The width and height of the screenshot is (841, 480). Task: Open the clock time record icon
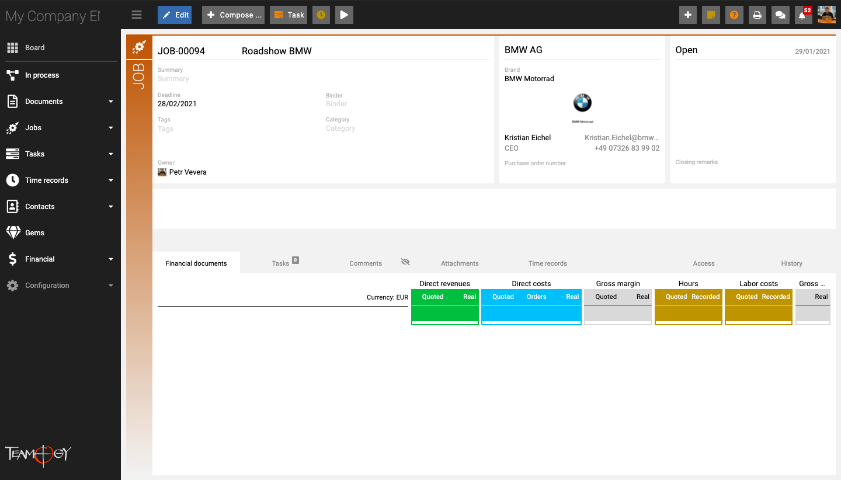point(320,15)
